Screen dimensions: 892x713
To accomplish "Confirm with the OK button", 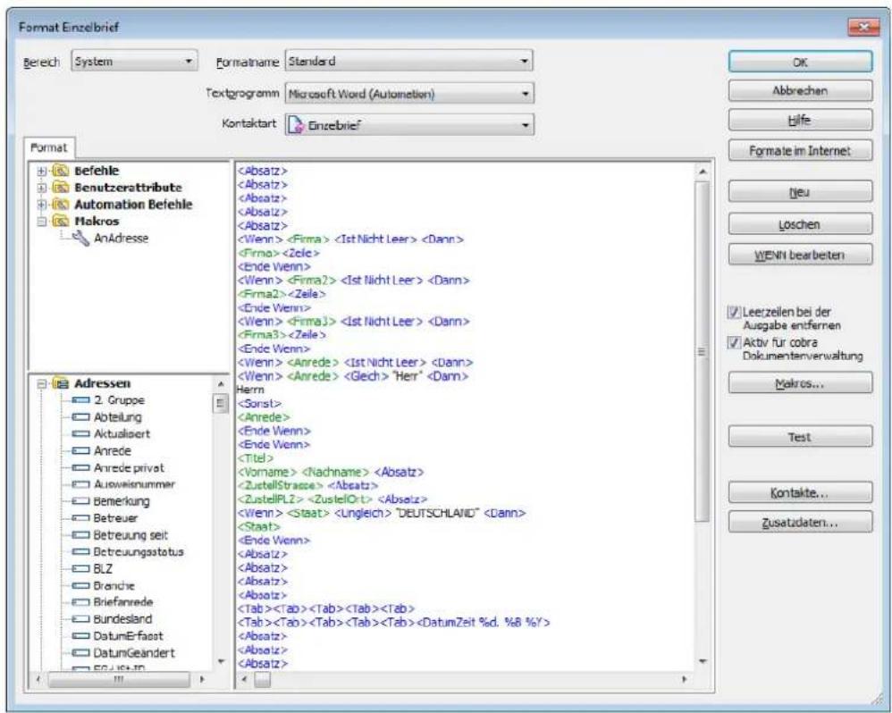I will point(800,63).
